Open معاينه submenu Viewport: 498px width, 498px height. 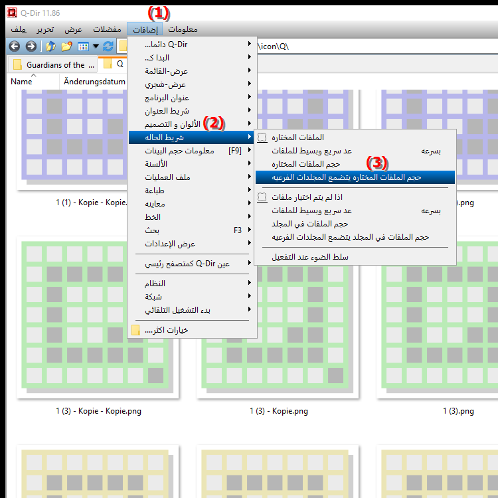pos(192,204)
